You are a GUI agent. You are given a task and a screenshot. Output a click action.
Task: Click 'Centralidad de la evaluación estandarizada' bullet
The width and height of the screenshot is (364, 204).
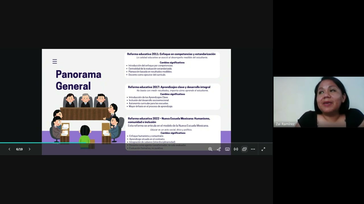(150, 69)
